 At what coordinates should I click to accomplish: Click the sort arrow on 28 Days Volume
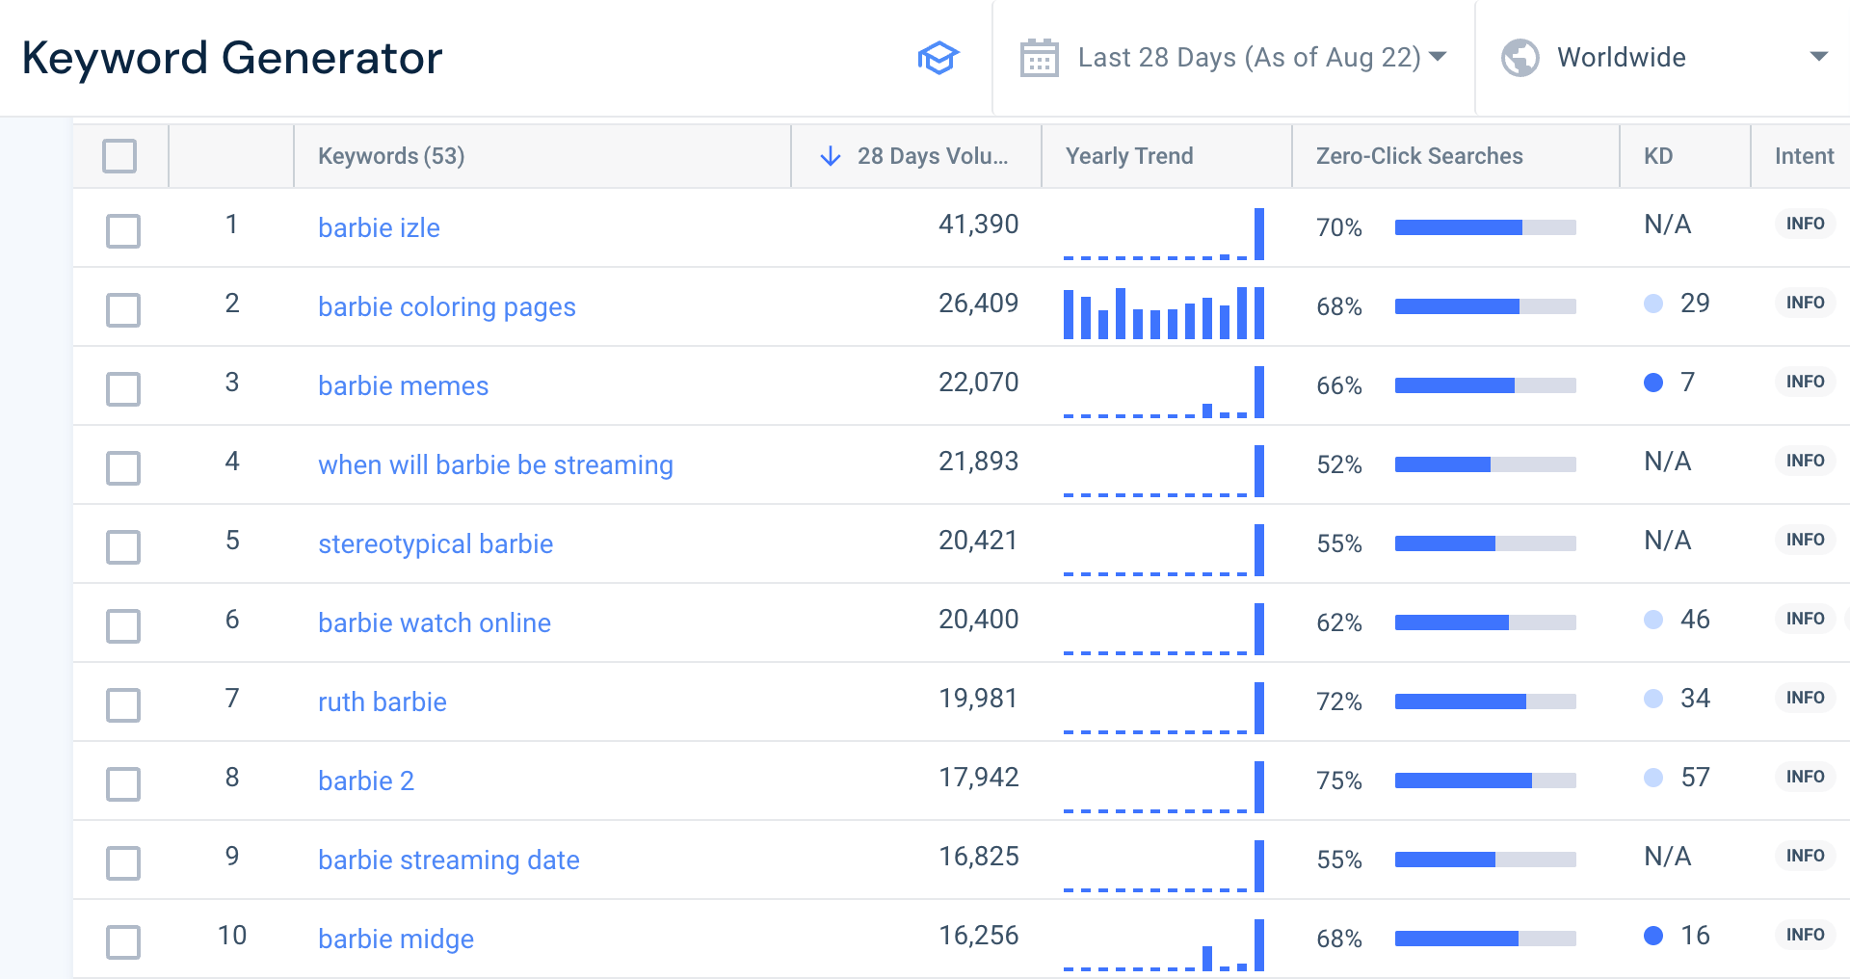click(x=829, y=156)
